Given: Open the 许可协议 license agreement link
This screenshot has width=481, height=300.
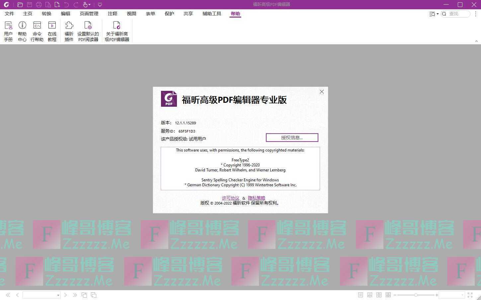Looking at the screenshot, I should (230, 198).
